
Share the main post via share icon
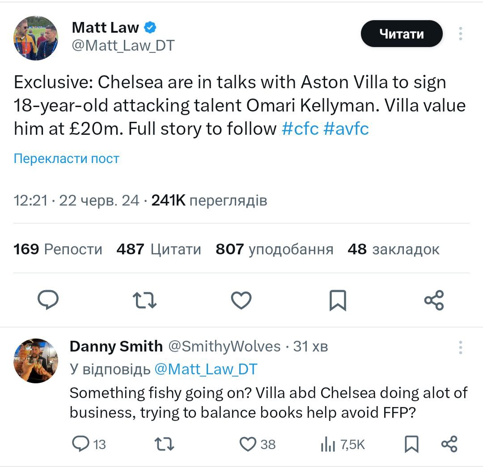pyautogui.click(x=433, y=300)
